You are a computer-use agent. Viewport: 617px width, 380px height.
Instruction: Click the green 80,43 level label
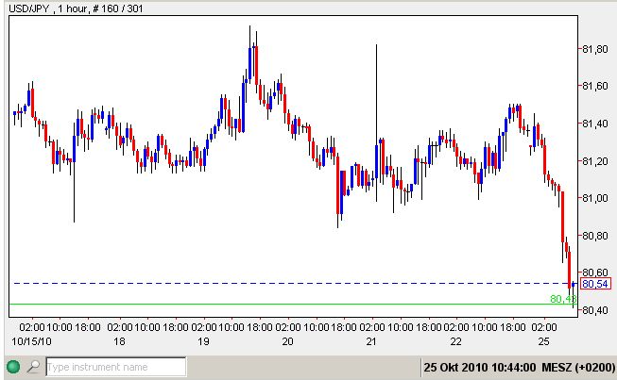[563, 299]
